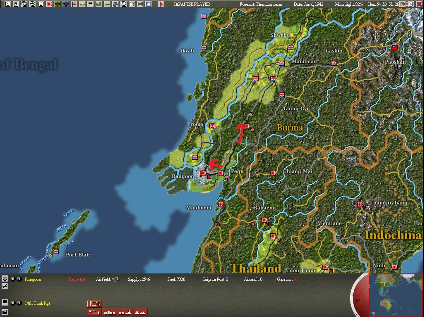This screenshot has width=425, height=318.
Task: Select the red plane on green background icon
Action: pos(58,4)
